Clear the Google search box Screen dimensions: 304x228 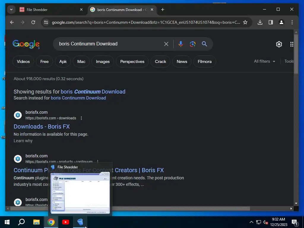166,44
